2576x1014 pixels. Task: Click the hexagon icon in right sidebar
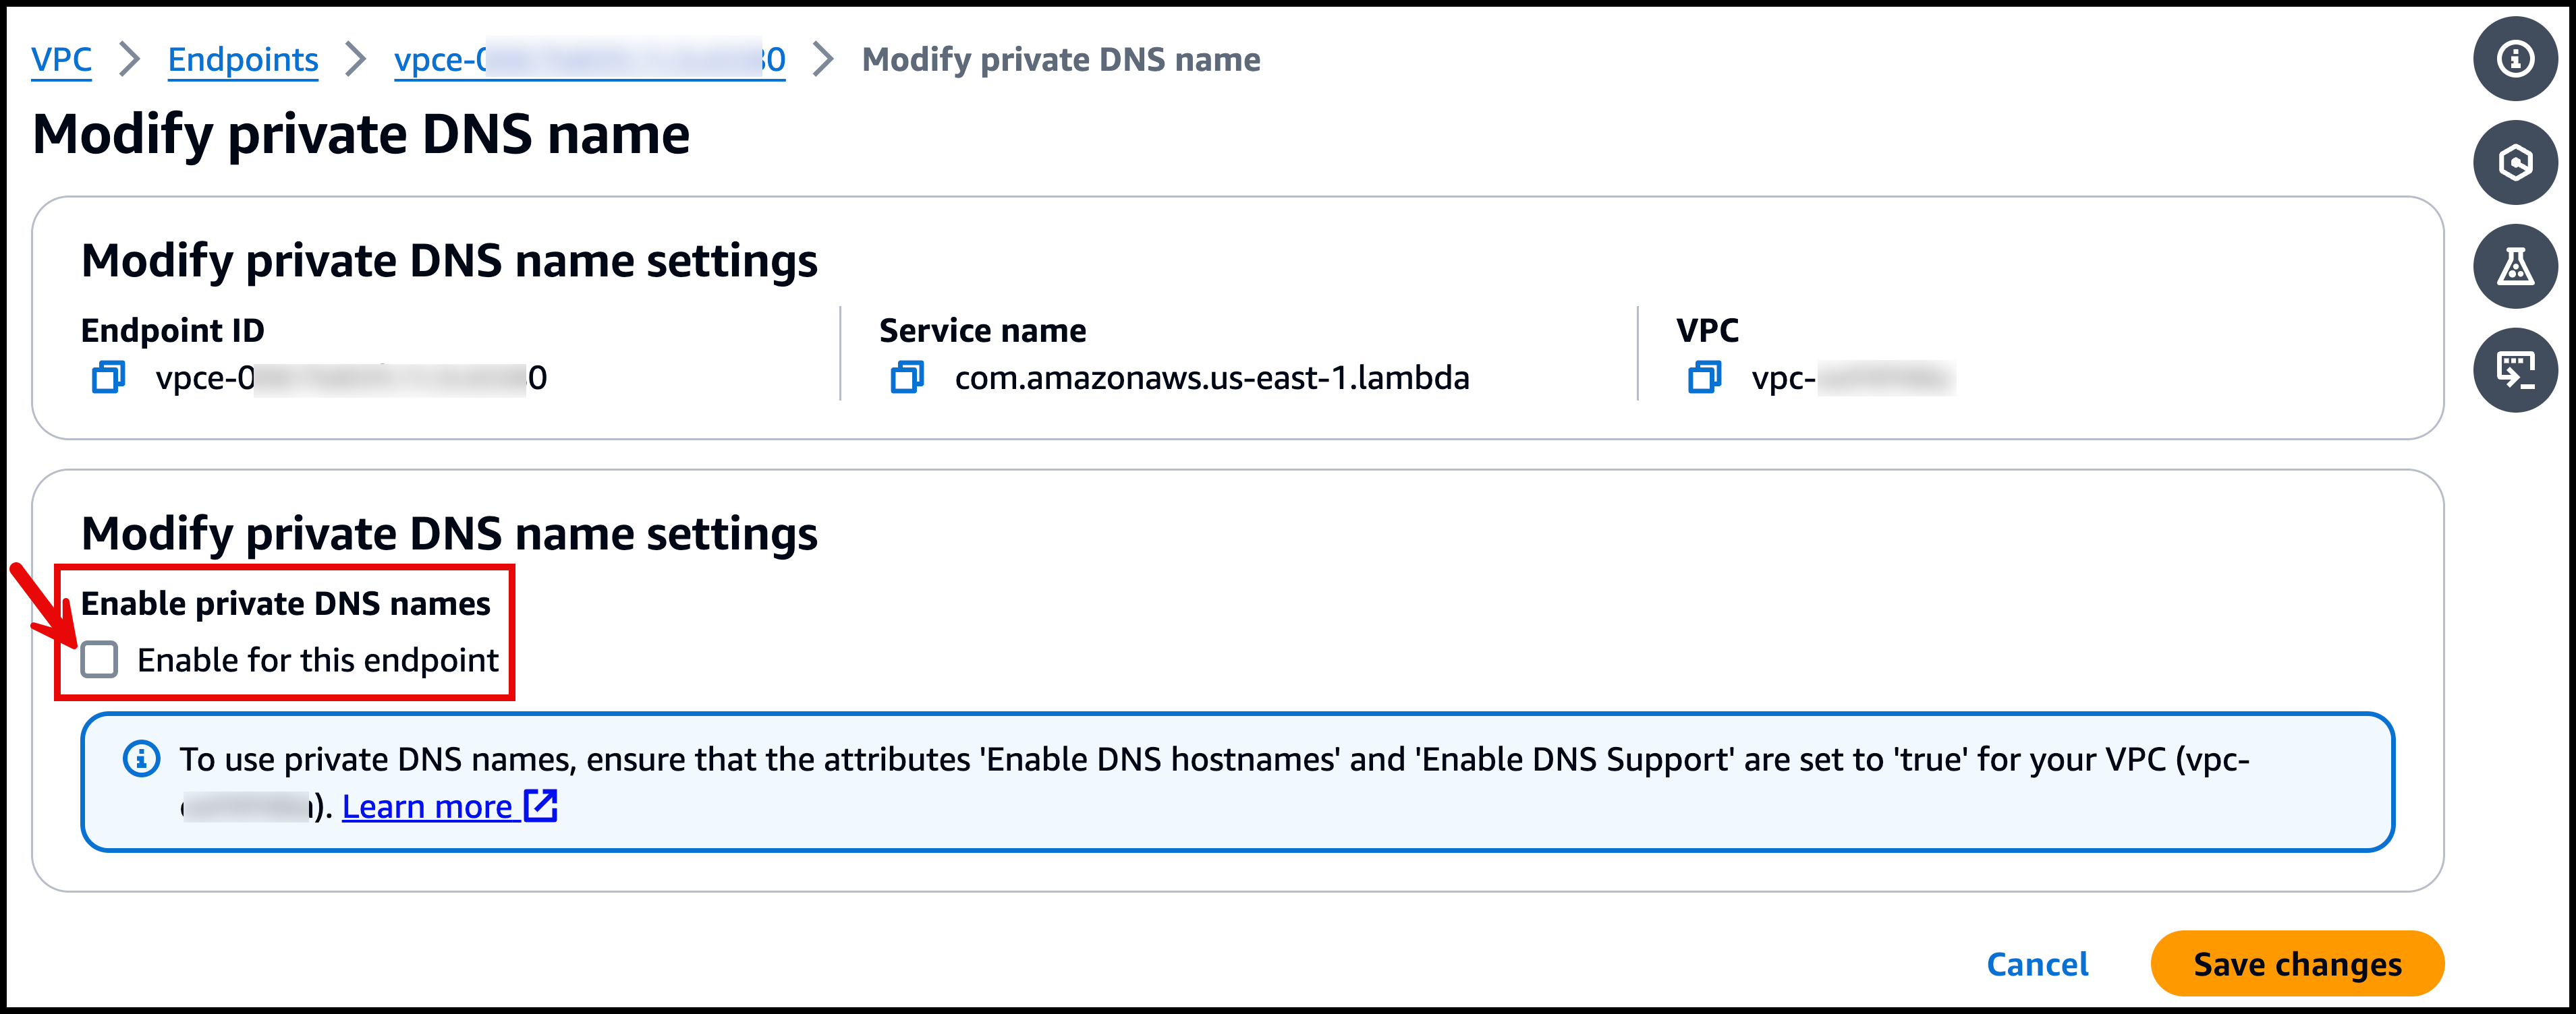(2515, 163)
